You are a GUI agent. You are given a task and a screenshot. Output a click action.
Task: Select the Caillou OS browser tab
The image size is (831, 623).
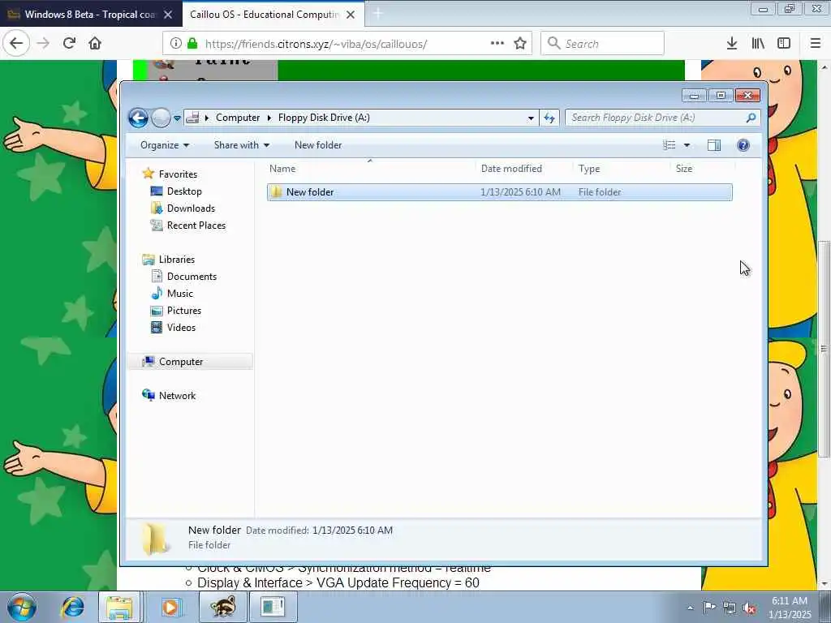[x=264, y=15]
